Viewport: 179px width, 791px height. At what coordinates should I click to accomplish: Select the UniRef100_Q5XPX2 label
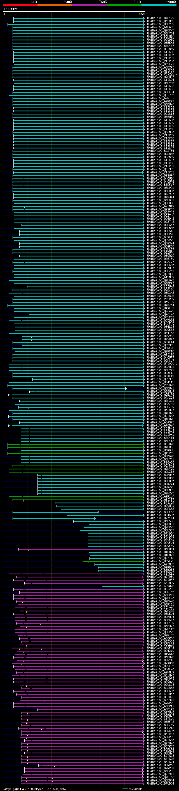pos(161,466)
